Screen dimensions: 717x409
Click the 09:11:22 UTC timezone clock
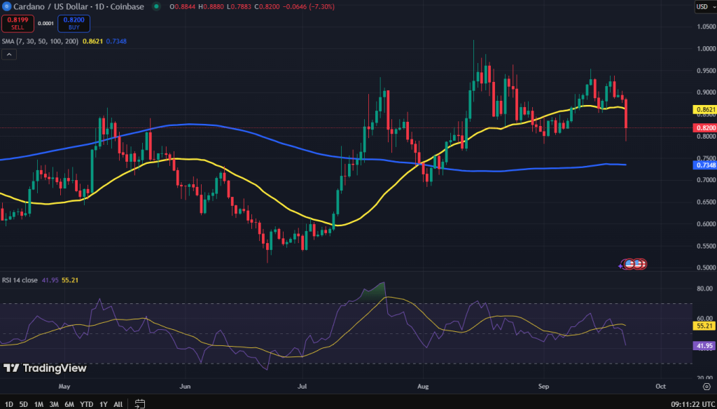[692, 404]
